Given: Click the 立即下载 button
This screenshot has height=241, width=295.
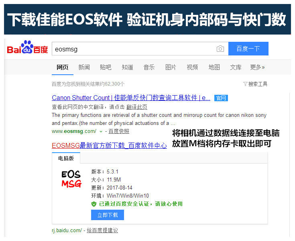Looking at the screenshot, I should point(108,215).
